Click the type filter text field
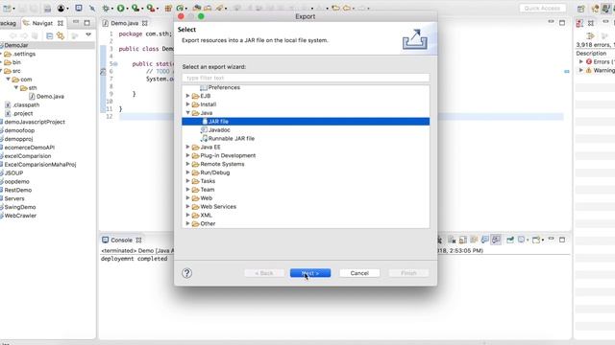Viewport: 615px width, 345px height. (306, 78)
